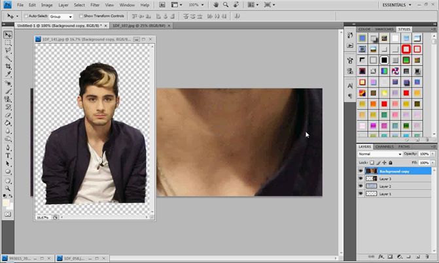The height and width of the screenshot is (263, 439).
Task: Switch to the PATHS tab
Action: [404, 147]
